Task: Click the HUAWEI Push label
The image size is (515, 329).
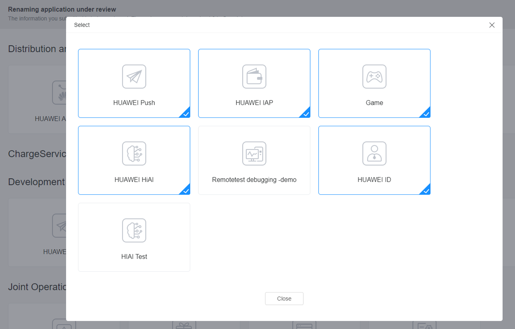Action: (134, 103)
